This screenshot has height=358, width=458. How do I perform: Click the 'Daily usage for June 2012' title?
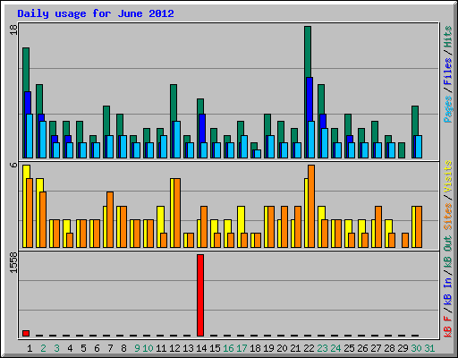tap(96, 13)
